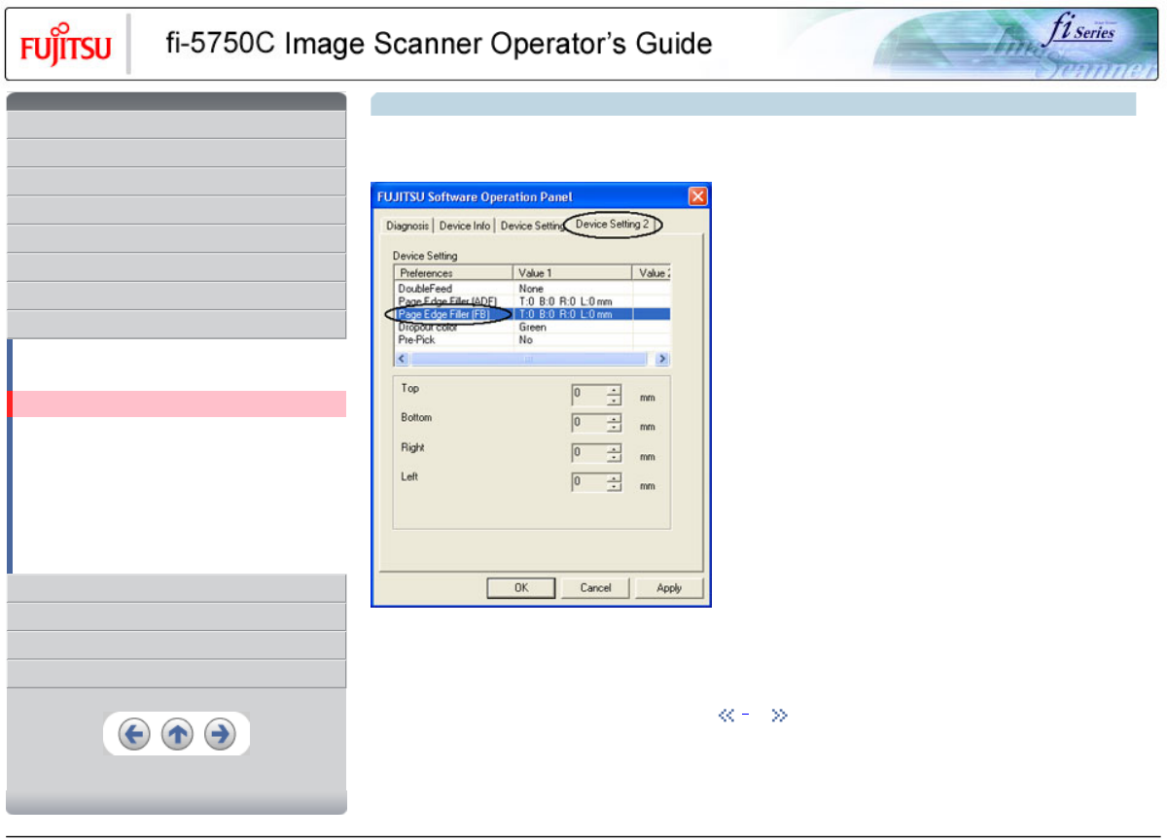This screenshot has width=1167, height=840.
Task: Open the Device Info tab
Action: 464,226
